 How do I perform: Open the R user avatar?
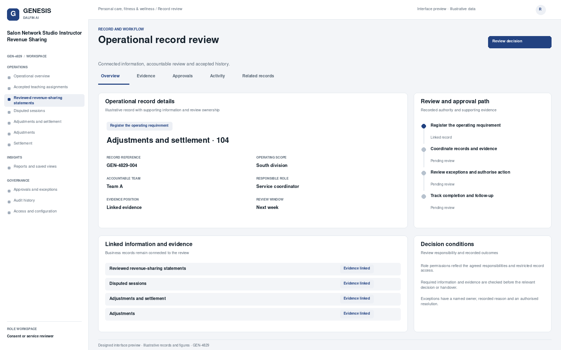[540, 9]
